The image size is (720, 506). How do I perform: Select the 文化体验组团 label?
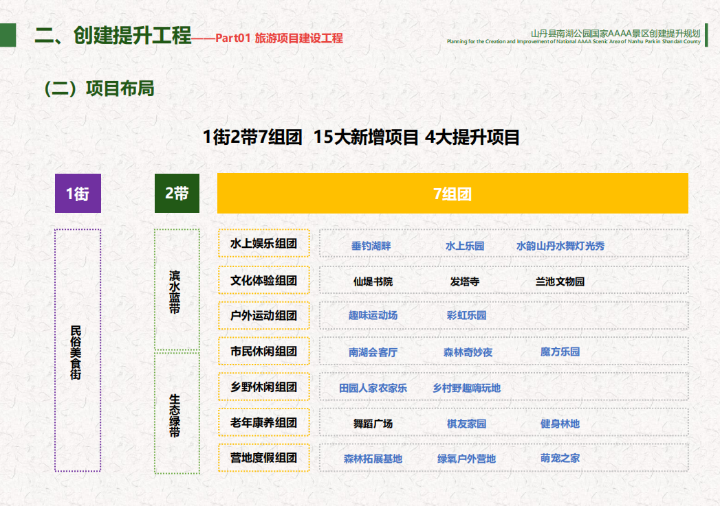(x=263, y=280)
